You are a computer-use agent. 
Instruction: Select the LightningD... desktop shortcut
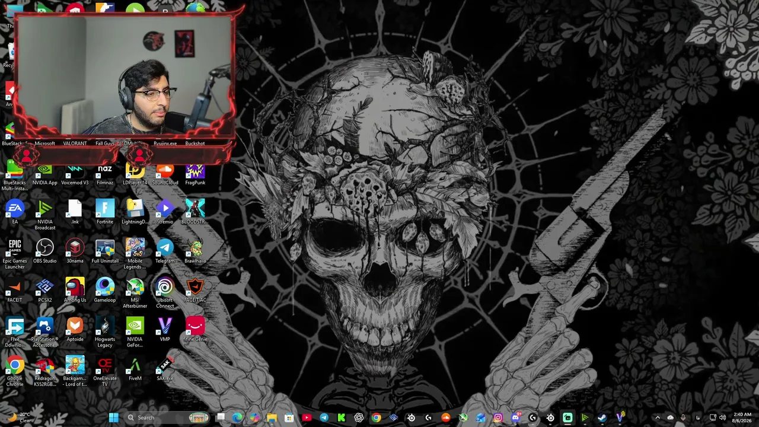pyautogui.click(x=135, y=212)
